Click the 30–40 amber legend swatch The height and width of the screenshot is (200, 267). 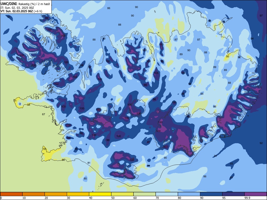(x=78, y=194)
